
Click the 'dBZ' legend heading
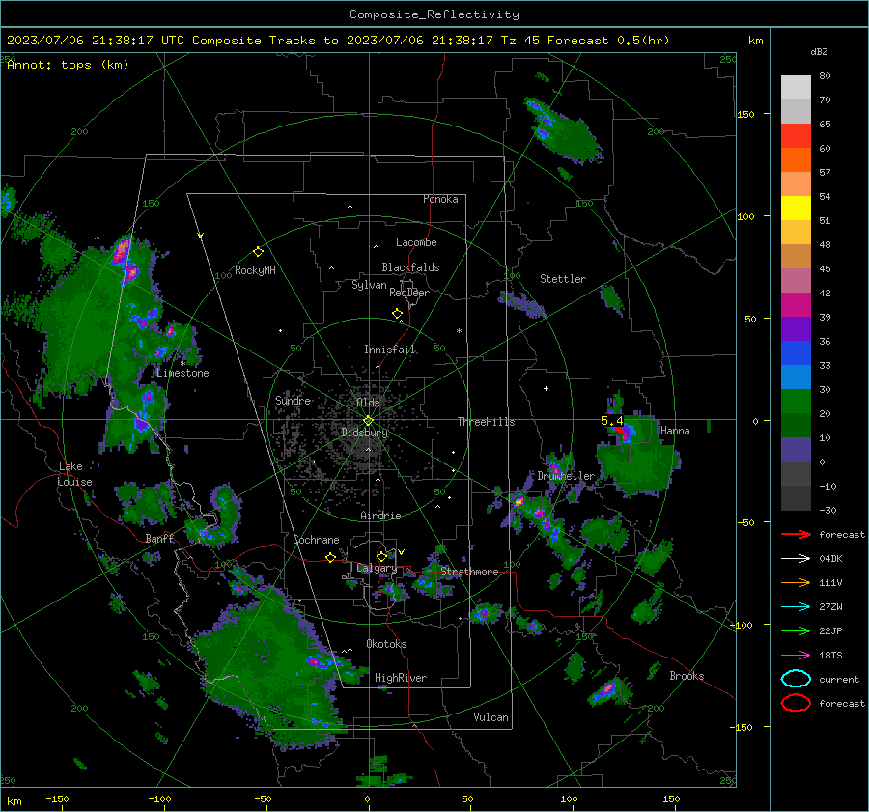pyautogui.click(x=819, y=52)
